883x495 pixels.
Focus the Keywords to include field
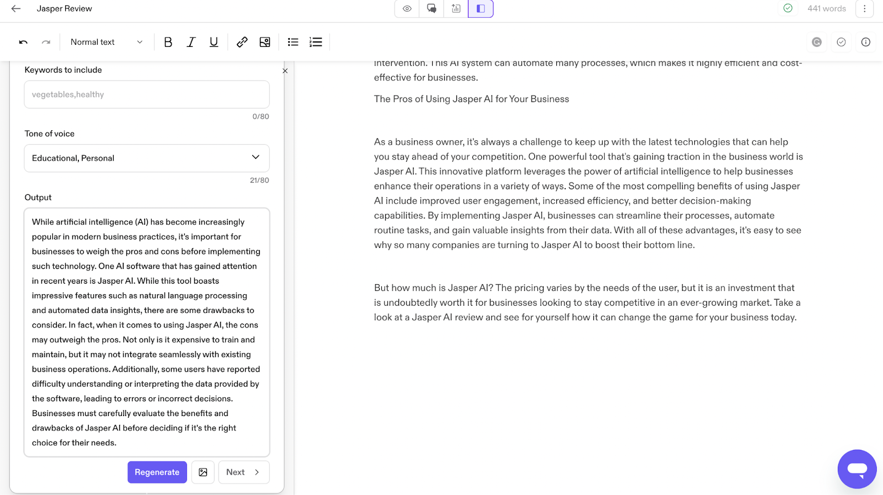point(147,94)
